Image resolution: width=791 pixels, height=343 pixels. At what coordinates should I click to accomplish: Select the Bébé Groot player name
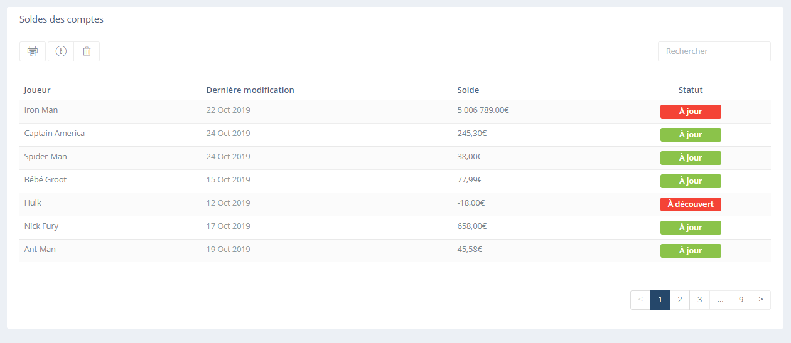click(45, 180)
